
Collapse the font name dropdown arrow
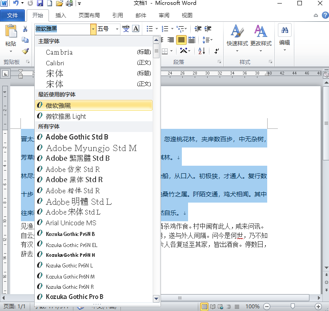point(93,29)
